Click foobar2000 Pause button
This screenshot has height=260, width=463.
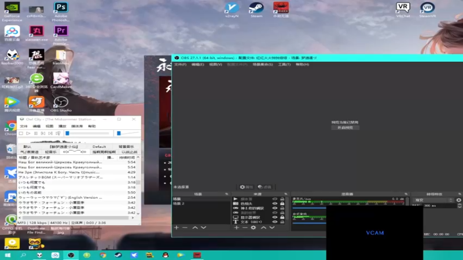tap(36, 133)
